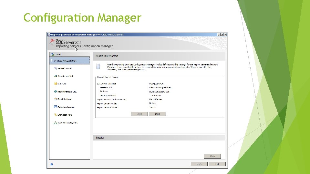
Task: Open the Database page
Action: (62, 84)
